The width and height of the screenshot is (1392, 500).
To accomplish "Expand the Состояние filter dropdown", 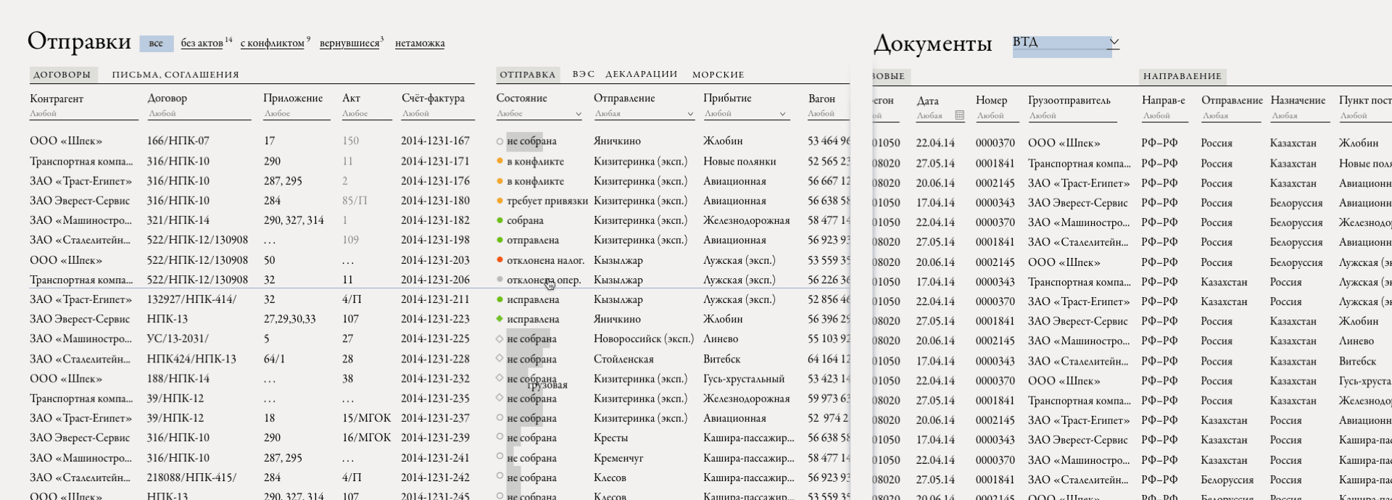I will (578, 114).
